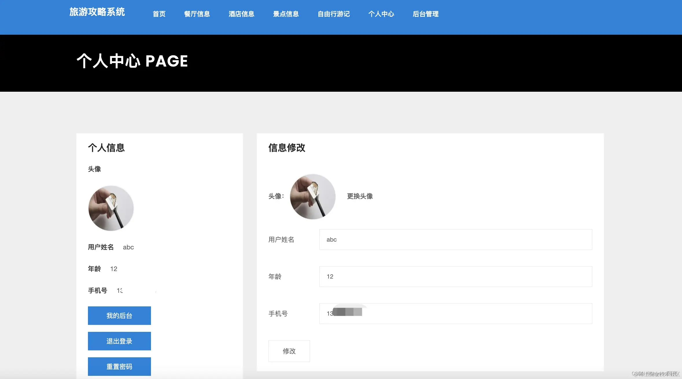
Task: Click the 退出登录 button to log out
Action: (119, 341)
